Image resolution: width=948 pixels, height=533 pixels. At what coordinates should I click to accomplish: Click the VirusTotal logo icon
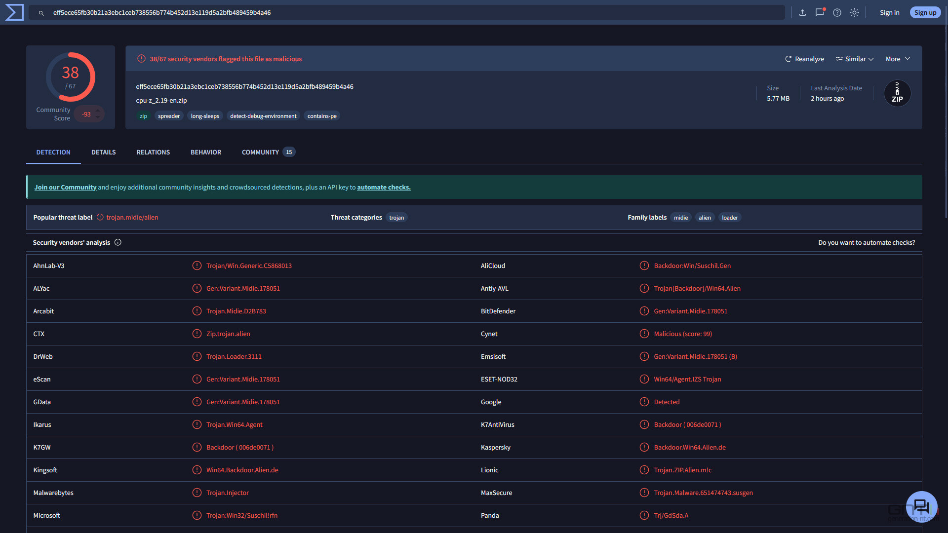(x=14, y=12)
